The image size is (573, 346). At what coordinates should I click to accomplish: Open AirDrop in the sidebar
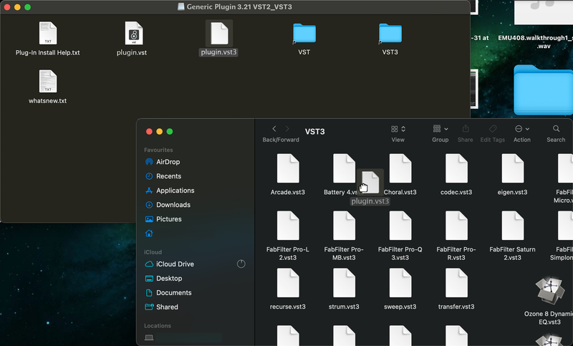coord(168,162)
